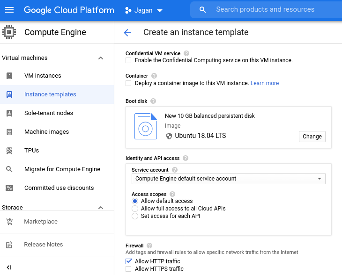This screenshot has height=275, width=342.
Task: Open help for Confidential VM service
Action: coord(186,53)
